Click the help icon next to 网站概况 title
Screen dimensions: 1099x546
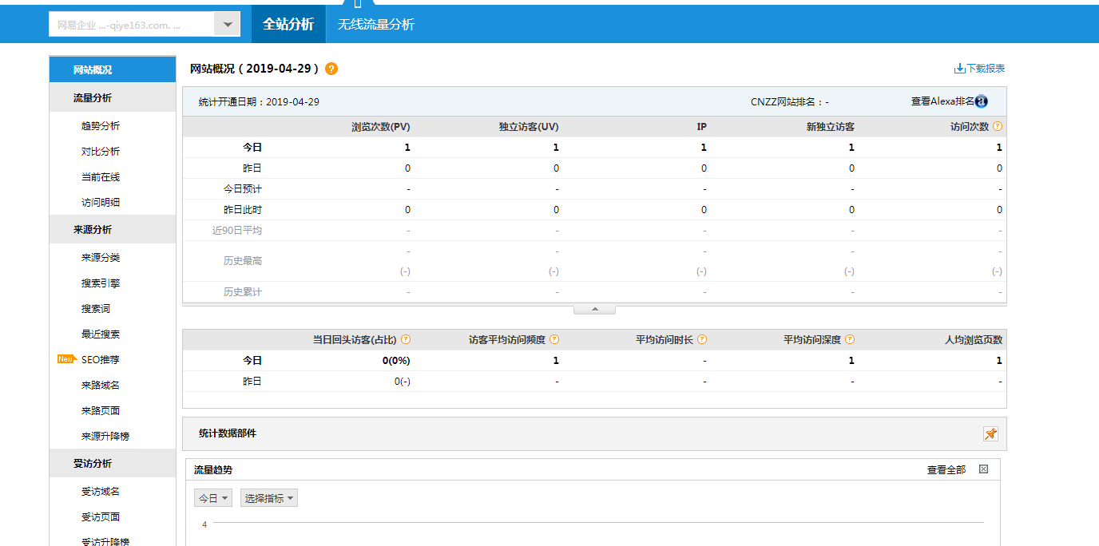point(331,69)
